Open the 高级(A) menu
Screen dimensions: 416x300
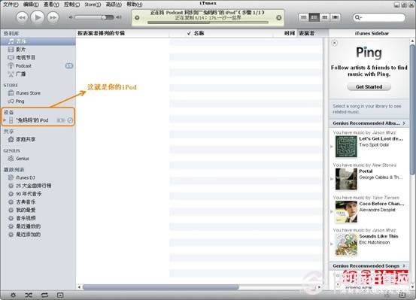[x=114, y=5]
